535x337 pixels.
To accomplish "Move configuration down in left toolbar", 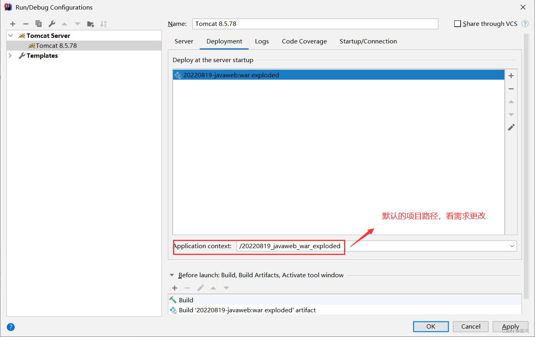I will (78, 24).
